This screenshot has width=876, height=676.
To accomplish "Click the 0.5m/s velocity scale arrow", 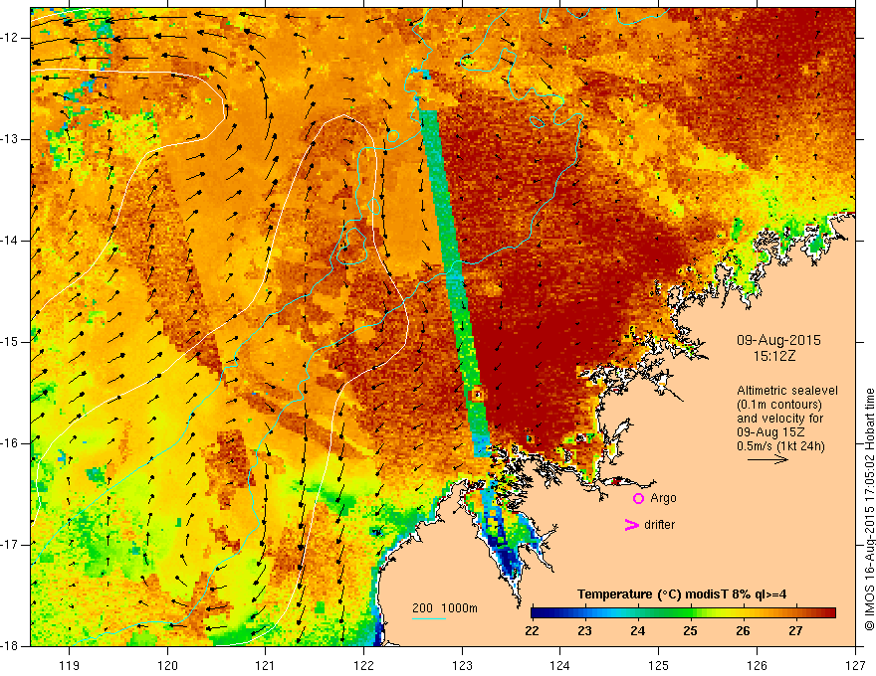I will pos(767,460).
